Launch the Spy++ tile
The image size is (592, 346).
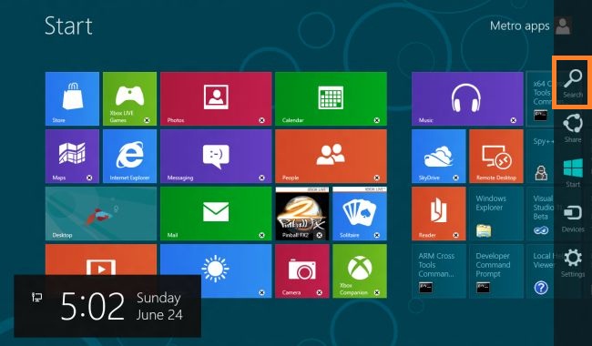(540, 157)
